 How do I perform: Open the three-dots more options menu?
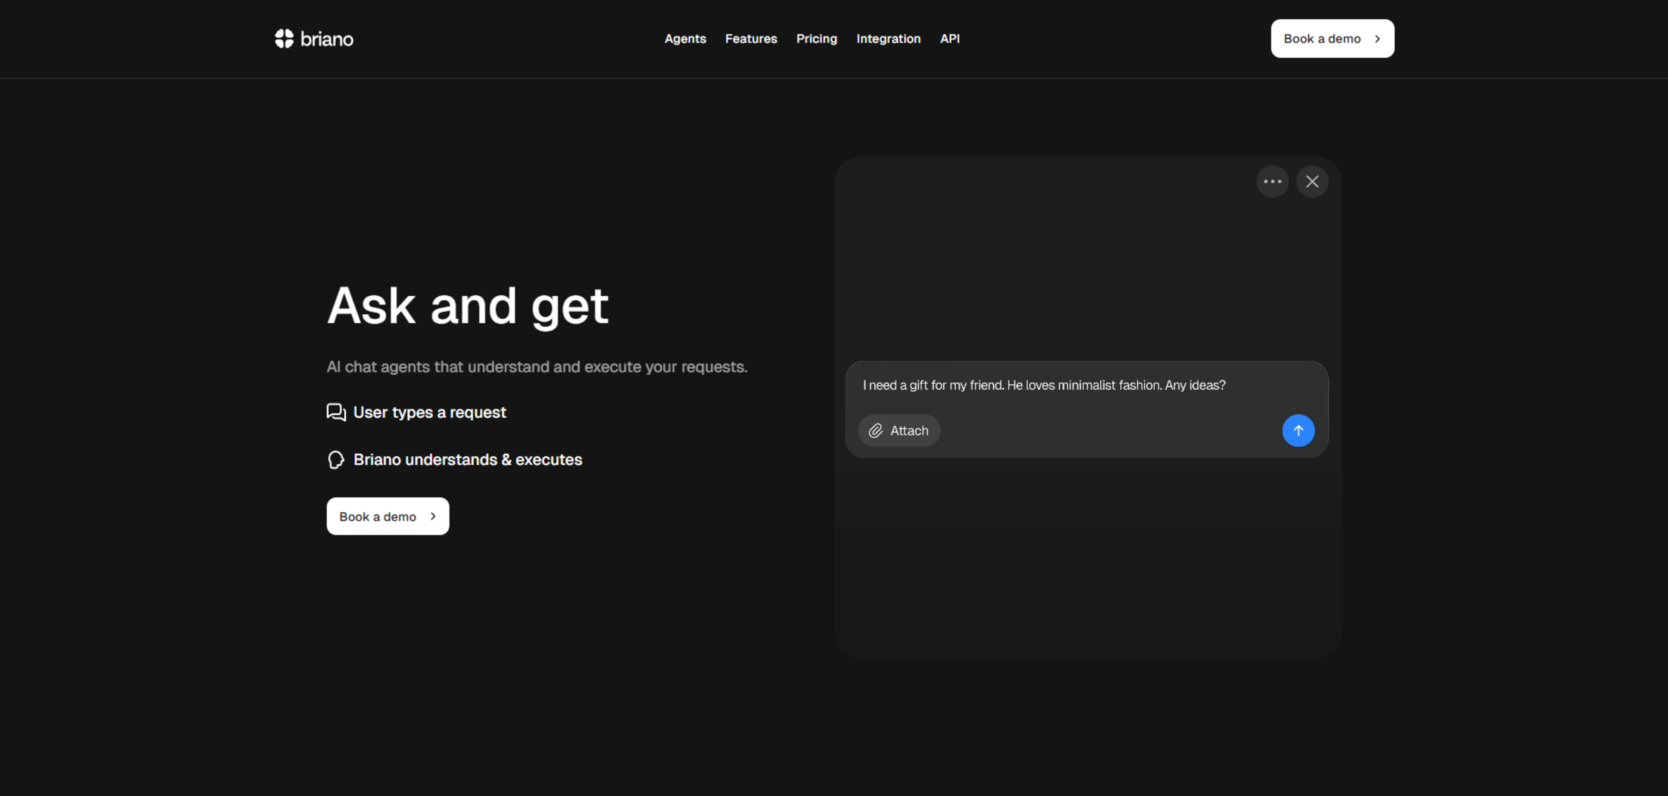click(x=1272, y=182)
